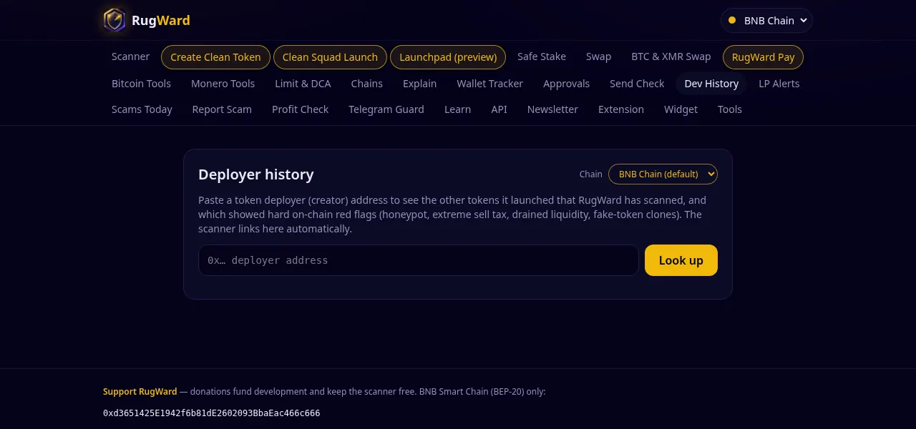Go to the API page
Viewport: 916px width, 429px height.
pyautogui.click(x=499, y=109)
